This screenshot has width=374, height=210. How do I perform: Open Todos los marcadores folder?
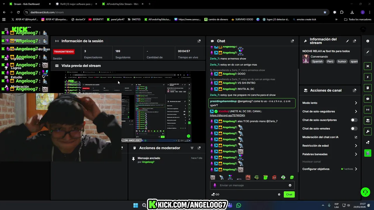[x=358, y=20]
